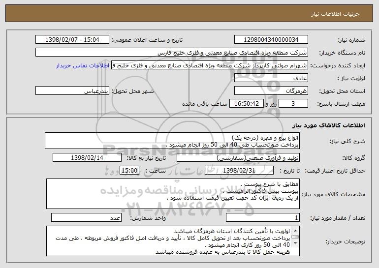Click the label مهلت ارسال پاسخ
379x268 pixels.
[341, 104]
